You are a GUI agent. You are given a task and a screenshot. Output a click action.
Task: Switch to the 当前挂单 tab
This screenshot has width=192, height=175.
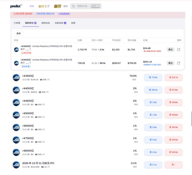[x=60, y=23]
